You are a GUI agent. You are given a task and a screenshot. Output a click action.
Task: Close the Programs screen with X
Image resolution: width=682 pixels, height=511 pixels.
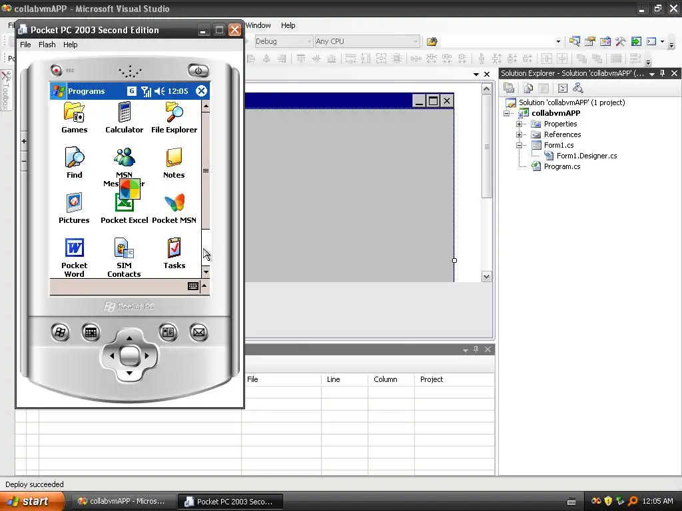[201, 90]
